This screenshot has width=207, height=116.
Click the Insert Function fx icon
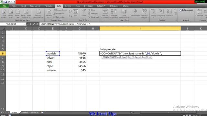[x=38, y=24]
